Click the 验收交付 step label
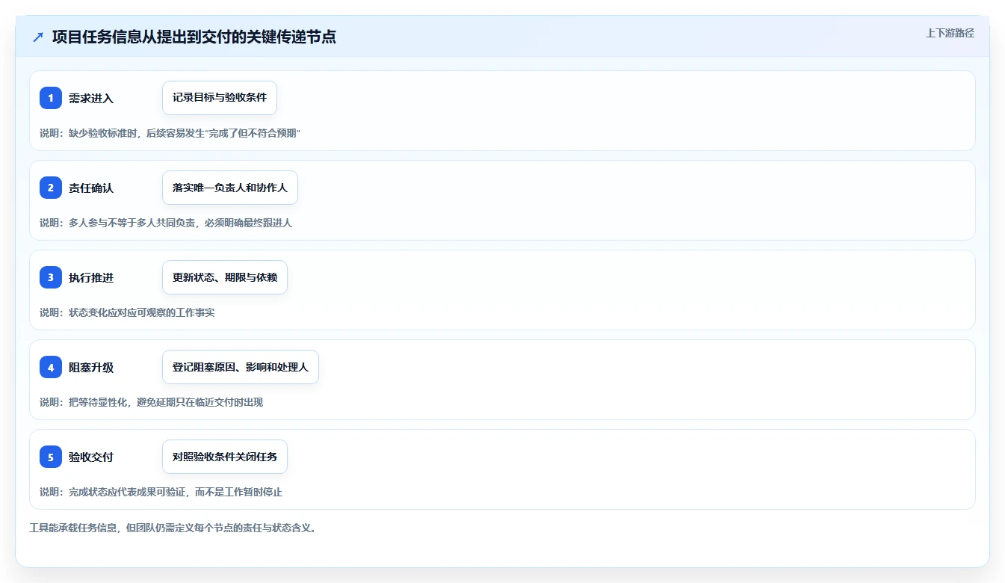This screenshot has height=583, width=1005. point(91,457)
